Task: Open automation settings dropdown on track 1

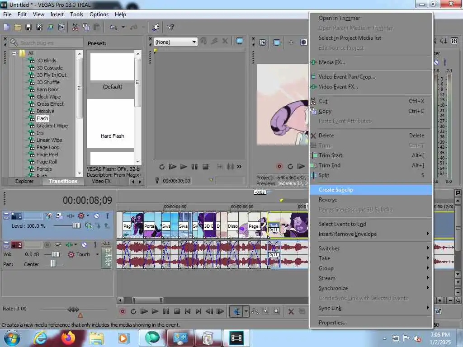Action: click(88, 216)
